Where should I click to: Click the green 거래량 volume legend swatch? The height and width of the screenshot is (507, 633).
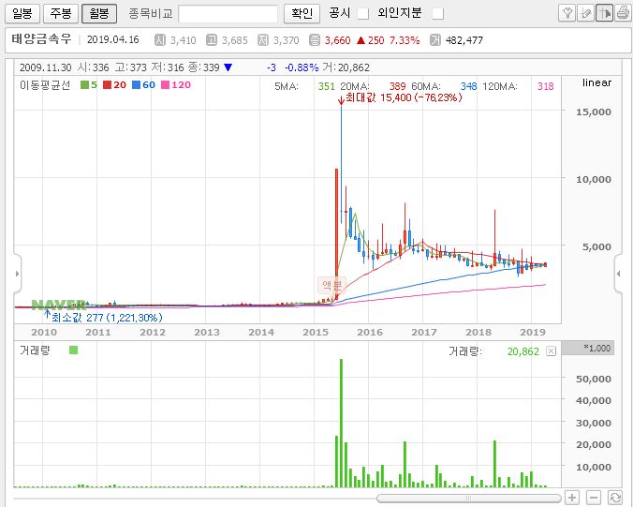pyautogui.click(x=73, y=350)
